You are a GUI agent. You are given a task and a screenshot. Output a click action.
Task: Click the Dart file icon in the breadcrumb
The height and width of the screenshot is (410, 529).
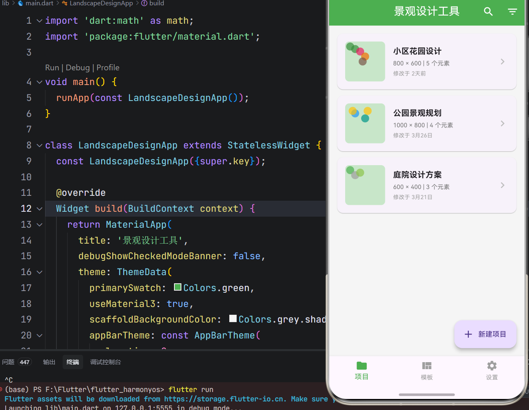point(20,3)
